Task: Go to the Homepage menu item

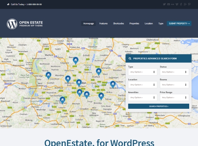Action: point(88,23)
